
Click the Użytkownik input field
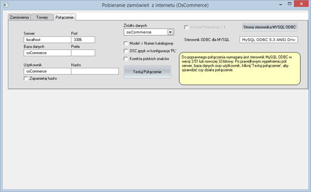click(x=47, y=71)
